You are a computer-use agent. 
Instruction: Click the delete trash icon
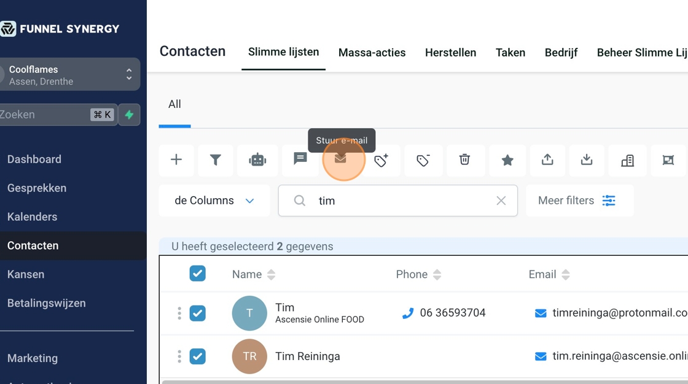point(465,160)
